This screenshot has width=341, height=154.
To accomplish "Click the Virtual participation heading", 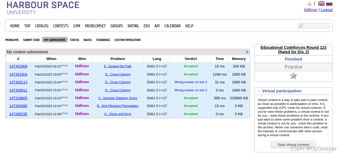I will [x=282, y=91].
